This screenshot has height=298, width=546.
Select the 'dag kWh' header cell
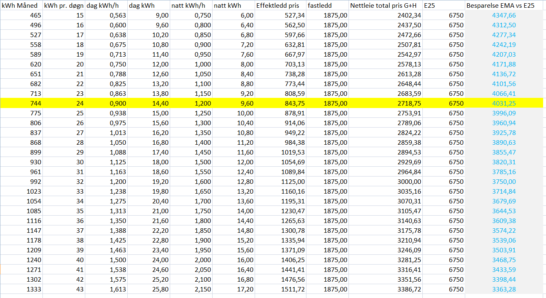149,6
